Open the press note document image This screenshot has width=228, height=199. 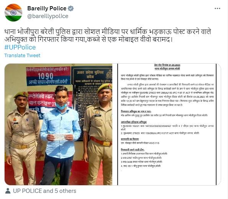click(167, 124)
